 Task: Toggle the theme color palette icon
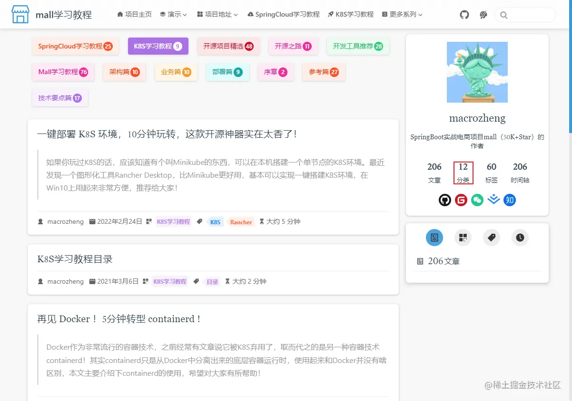click(483, 15)
